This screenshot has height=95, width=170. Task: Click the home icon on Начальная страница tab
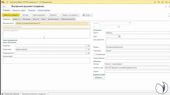click(2, 94)
